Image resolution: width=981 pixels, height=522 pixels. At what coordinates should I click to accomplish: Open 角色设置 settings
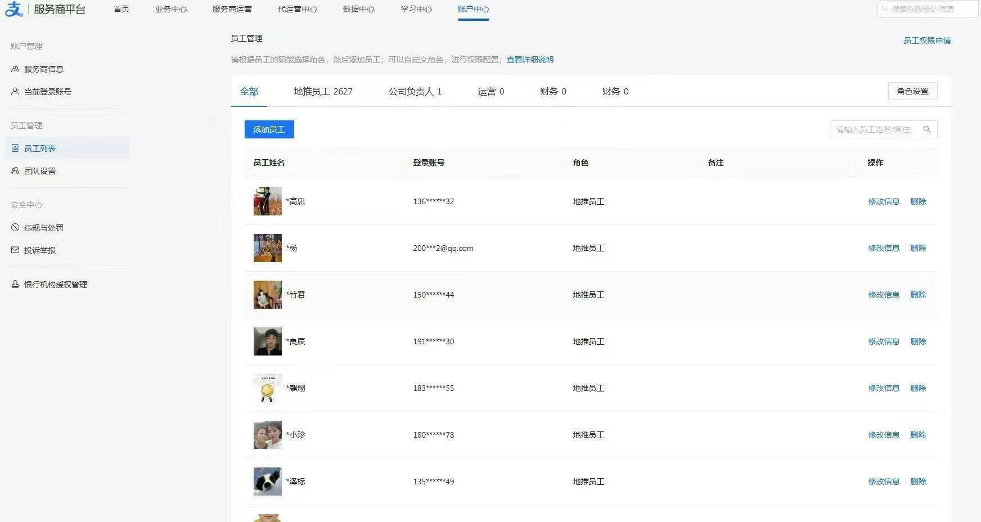coord(912,91)
